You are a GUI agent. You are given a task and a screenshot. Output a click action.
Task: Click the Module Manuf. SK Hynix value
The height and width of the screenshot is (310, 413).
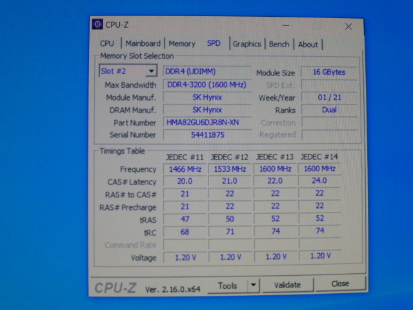pos(207,98)
